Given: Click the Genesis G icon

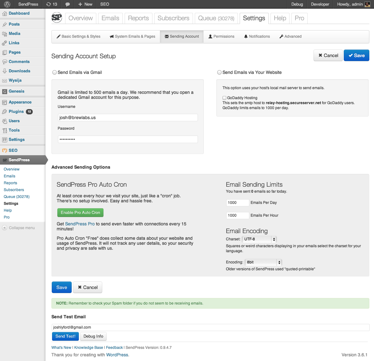Looking at the screenshot, I should (x=5, y=91).
